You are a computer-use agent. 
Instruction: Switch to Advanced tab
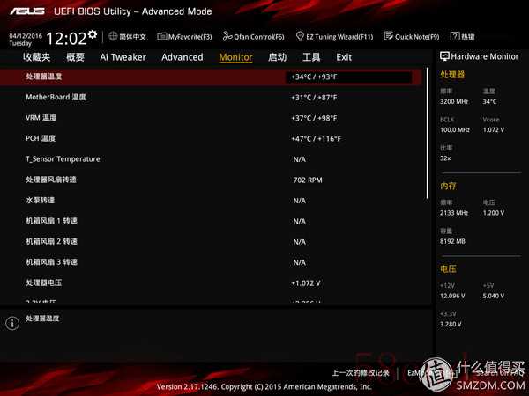pos(183,57)
